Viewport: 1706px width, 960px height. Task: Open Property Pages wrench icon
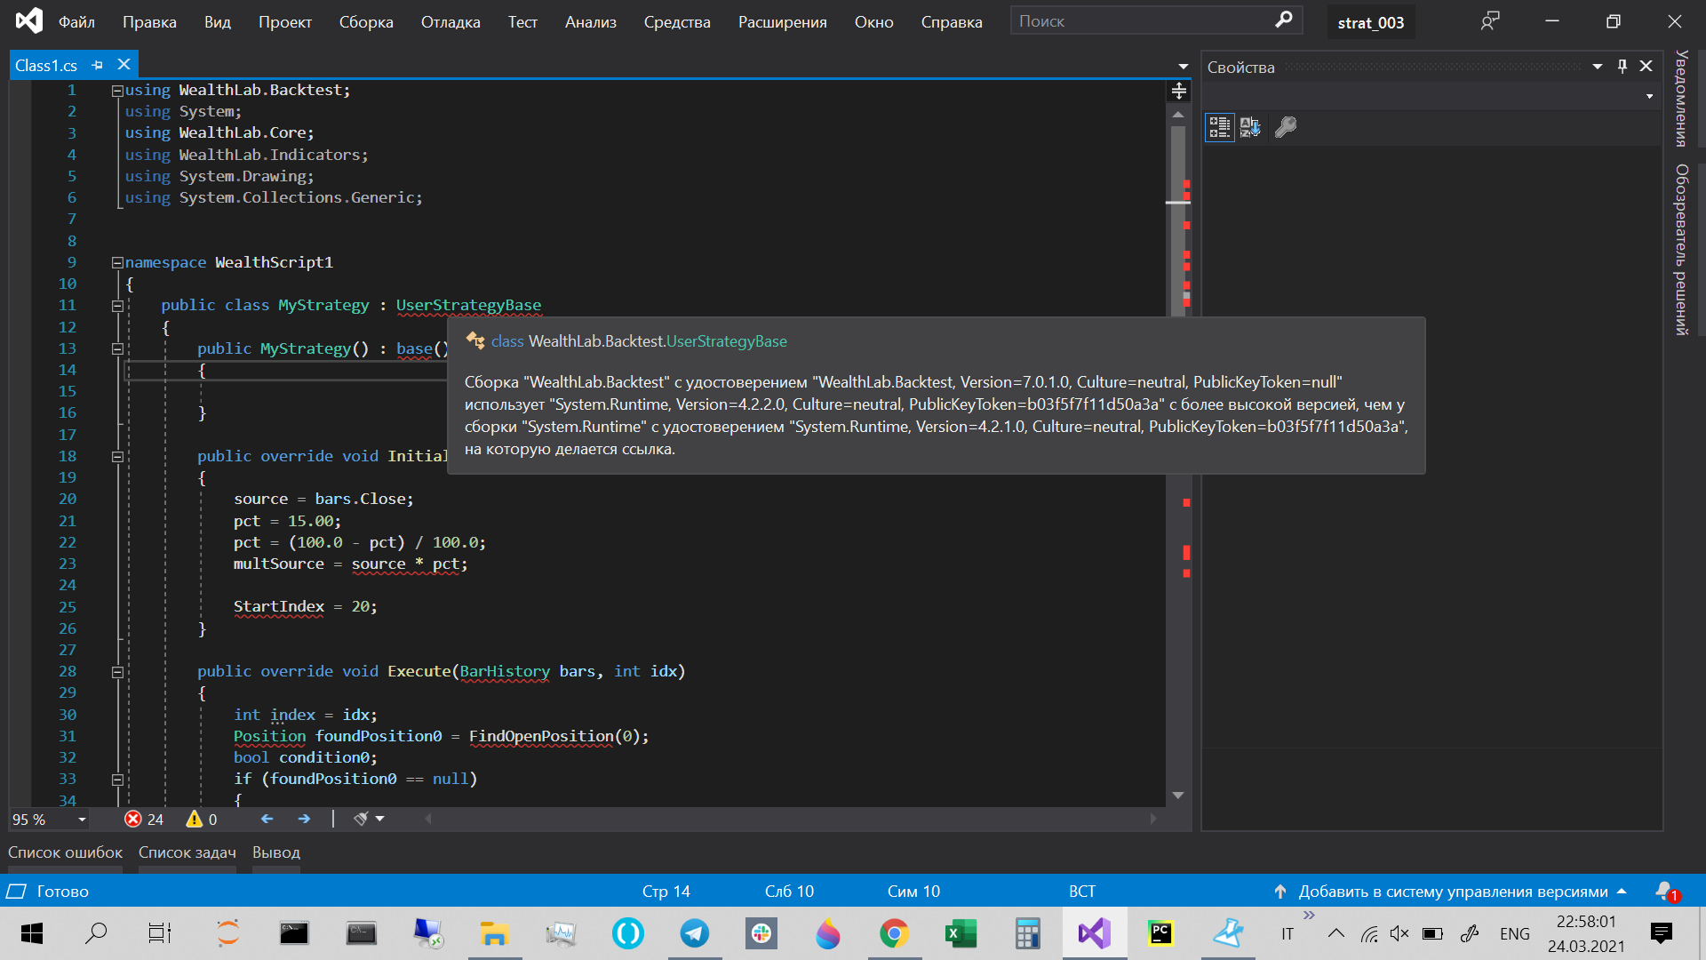click(x=1285, y=127)
